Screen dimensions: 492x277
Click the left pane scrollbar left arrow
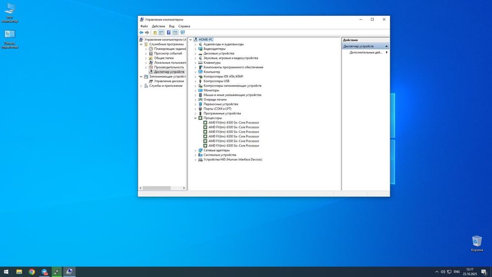pos(141,188)
